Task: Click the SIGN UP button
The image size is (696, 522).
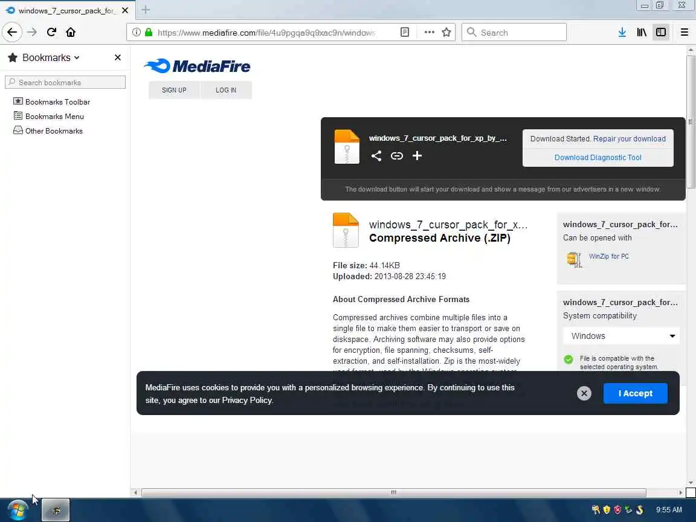Action: [x=174, y=90]
